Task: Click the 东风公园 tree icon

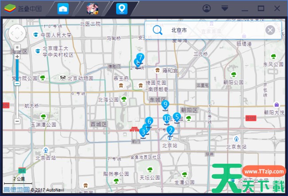Action: point(273,56)
